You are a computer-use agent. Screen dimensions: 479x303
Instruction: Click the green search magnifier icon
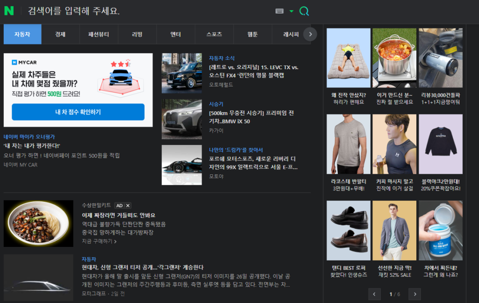pyautogui.click(x=304, y=11)
